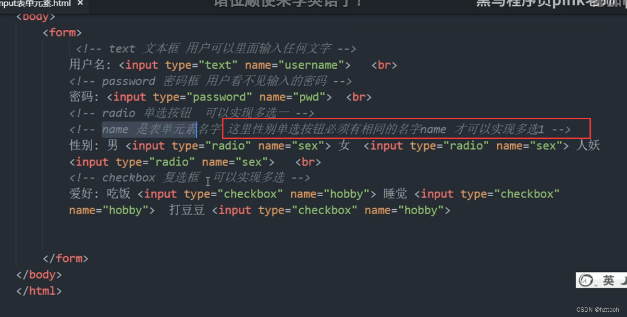Click the closing </body> tag
This screenshot has height=317, width=627.
point(39,275)
